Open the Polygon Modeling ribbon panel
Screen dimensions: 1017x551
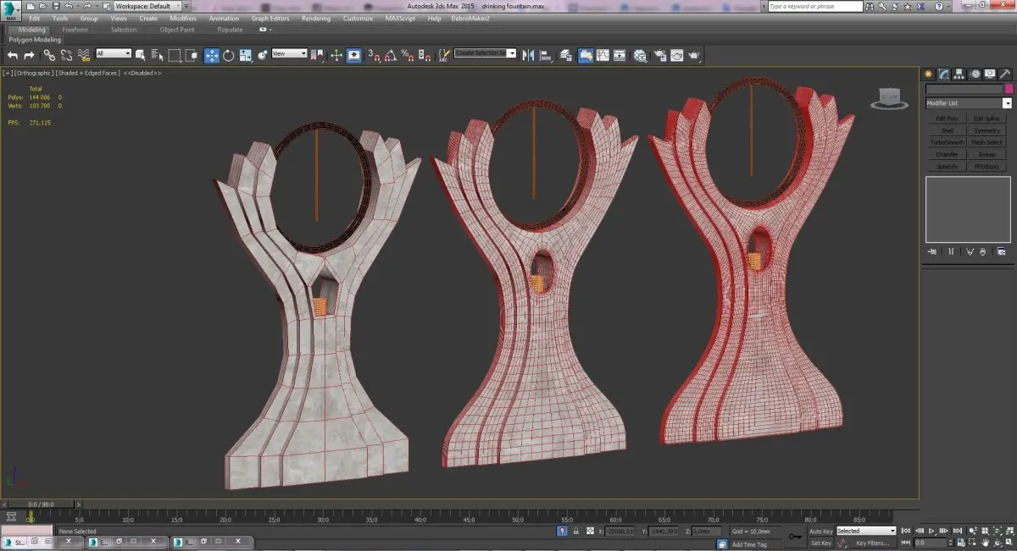[35, 40]
